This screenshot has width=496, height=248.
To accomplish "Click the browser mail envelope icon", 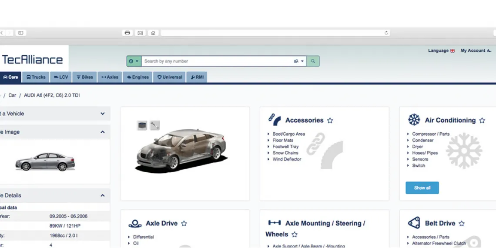I will [x=140, y=33].
